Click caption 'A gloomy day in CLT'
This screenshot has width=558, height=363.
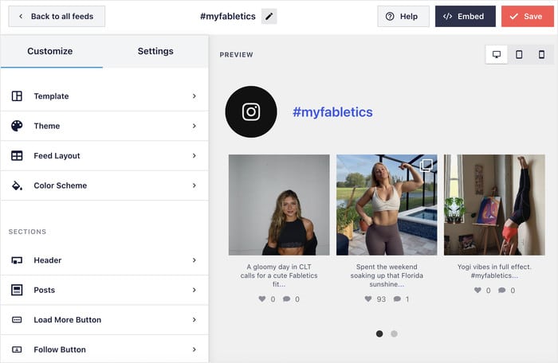[x=279, y=267]
